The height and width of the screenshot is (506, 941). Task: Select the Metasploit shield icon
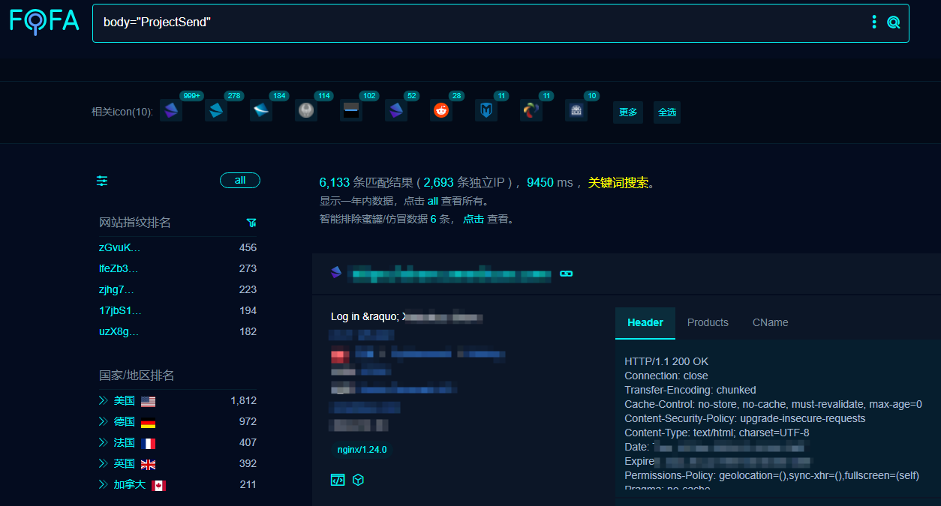point(486,111)
